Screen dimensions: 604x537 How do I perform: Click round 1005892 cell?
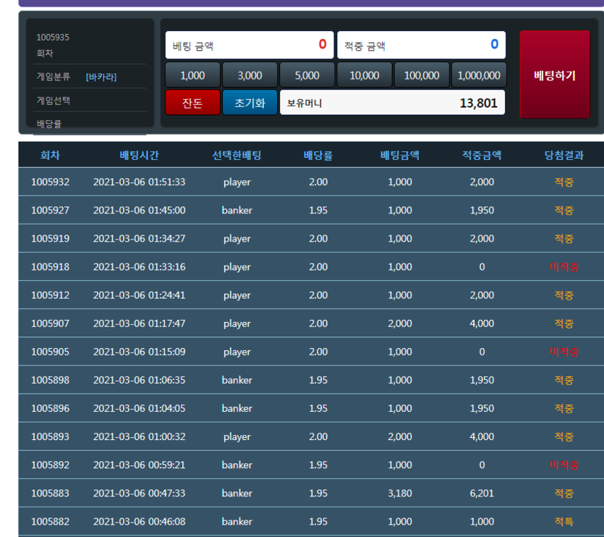click(x=50, y=465)
